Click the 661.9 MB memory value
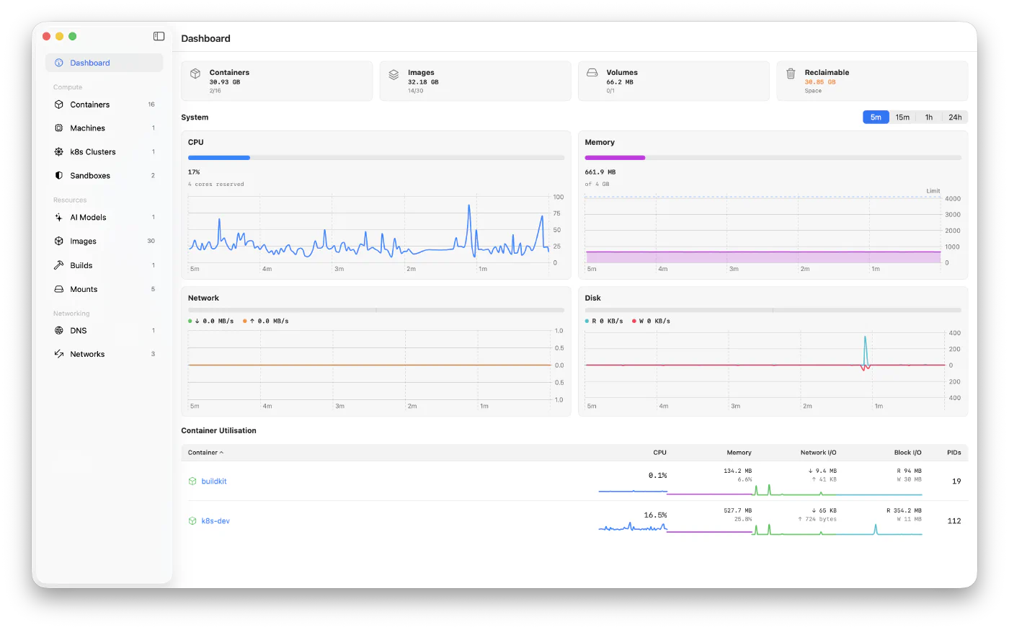 coord(600,172)
